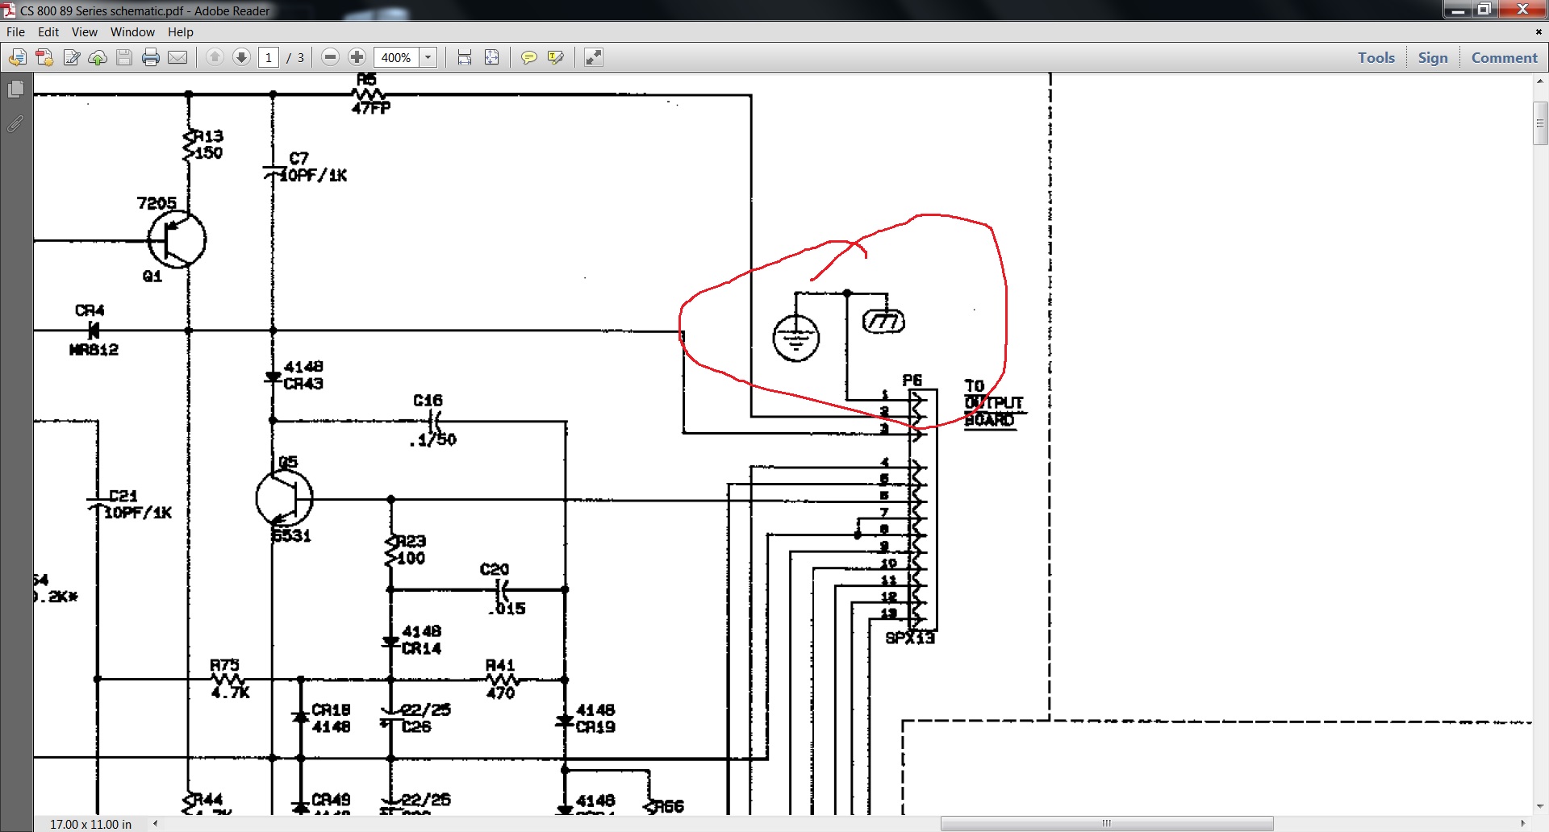The image size is (1549, 832).
Task: Click the circular earth ground symbol
Action: pyautogui.click(x=796, y=337)
